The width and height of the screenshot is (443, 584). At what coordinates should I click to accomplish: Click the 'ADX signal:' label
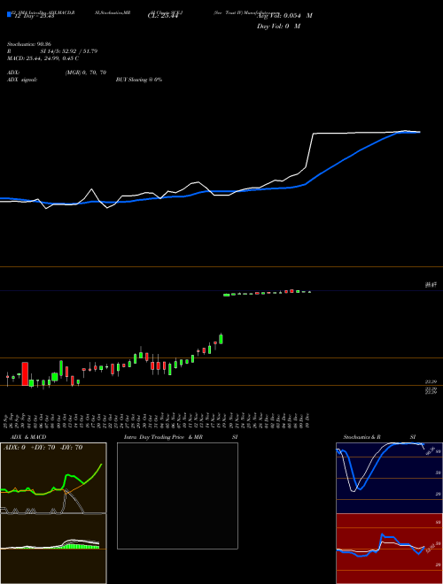(x=22, y=80)
